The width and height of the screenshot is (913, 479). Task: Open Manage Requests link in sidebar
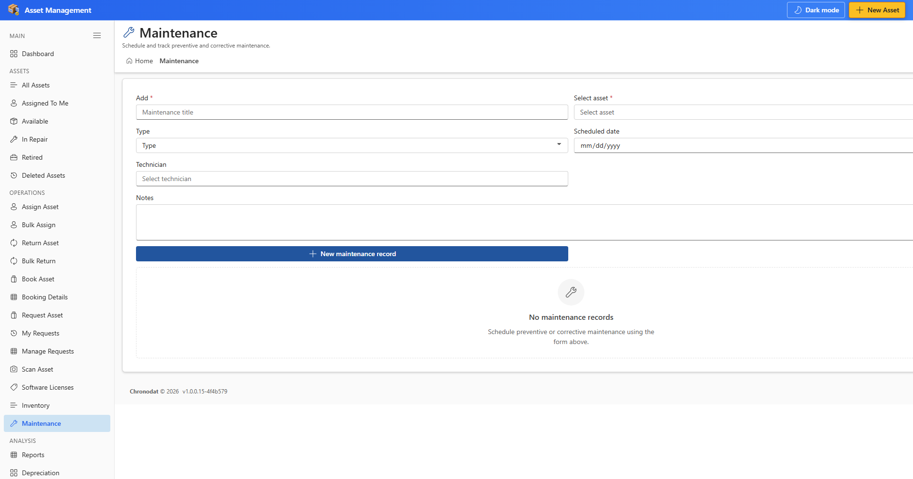click(x=57, y=351)
